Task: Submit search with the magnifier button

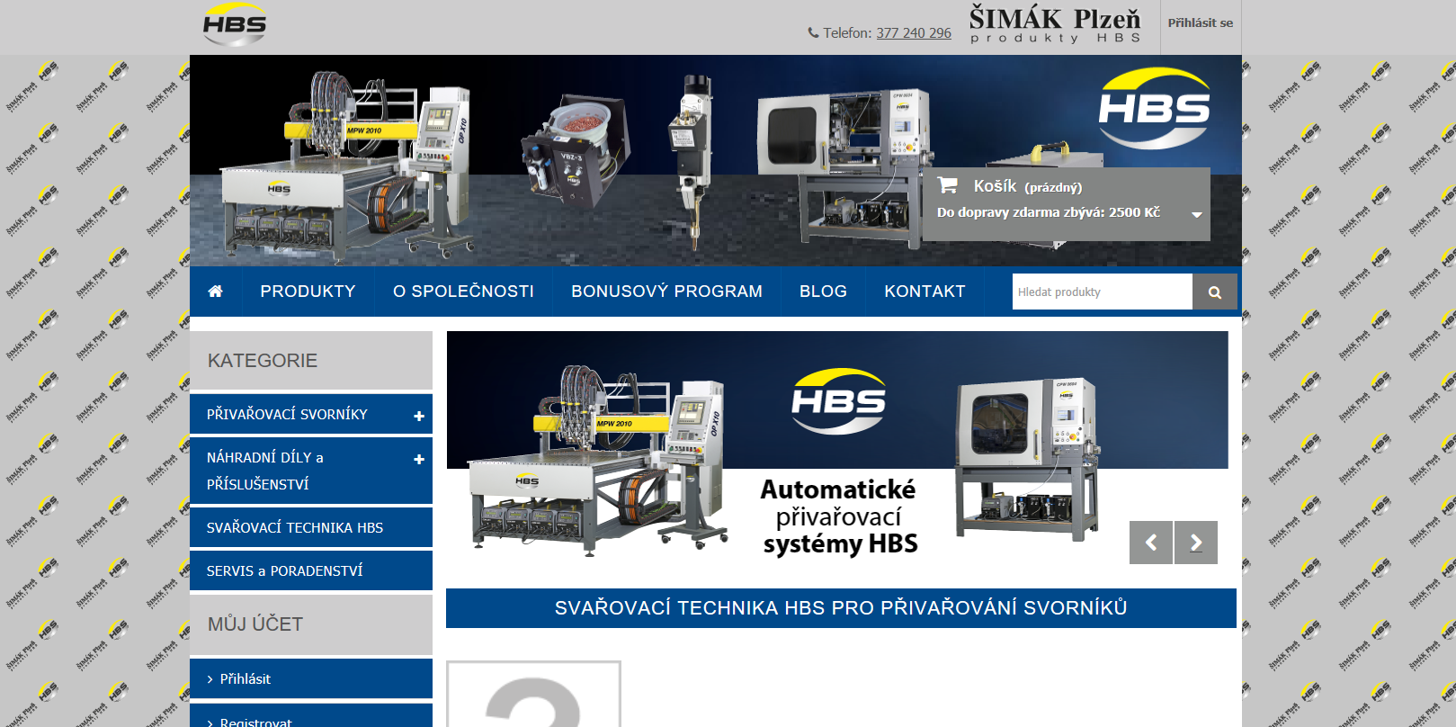Action: [1215, 292]
